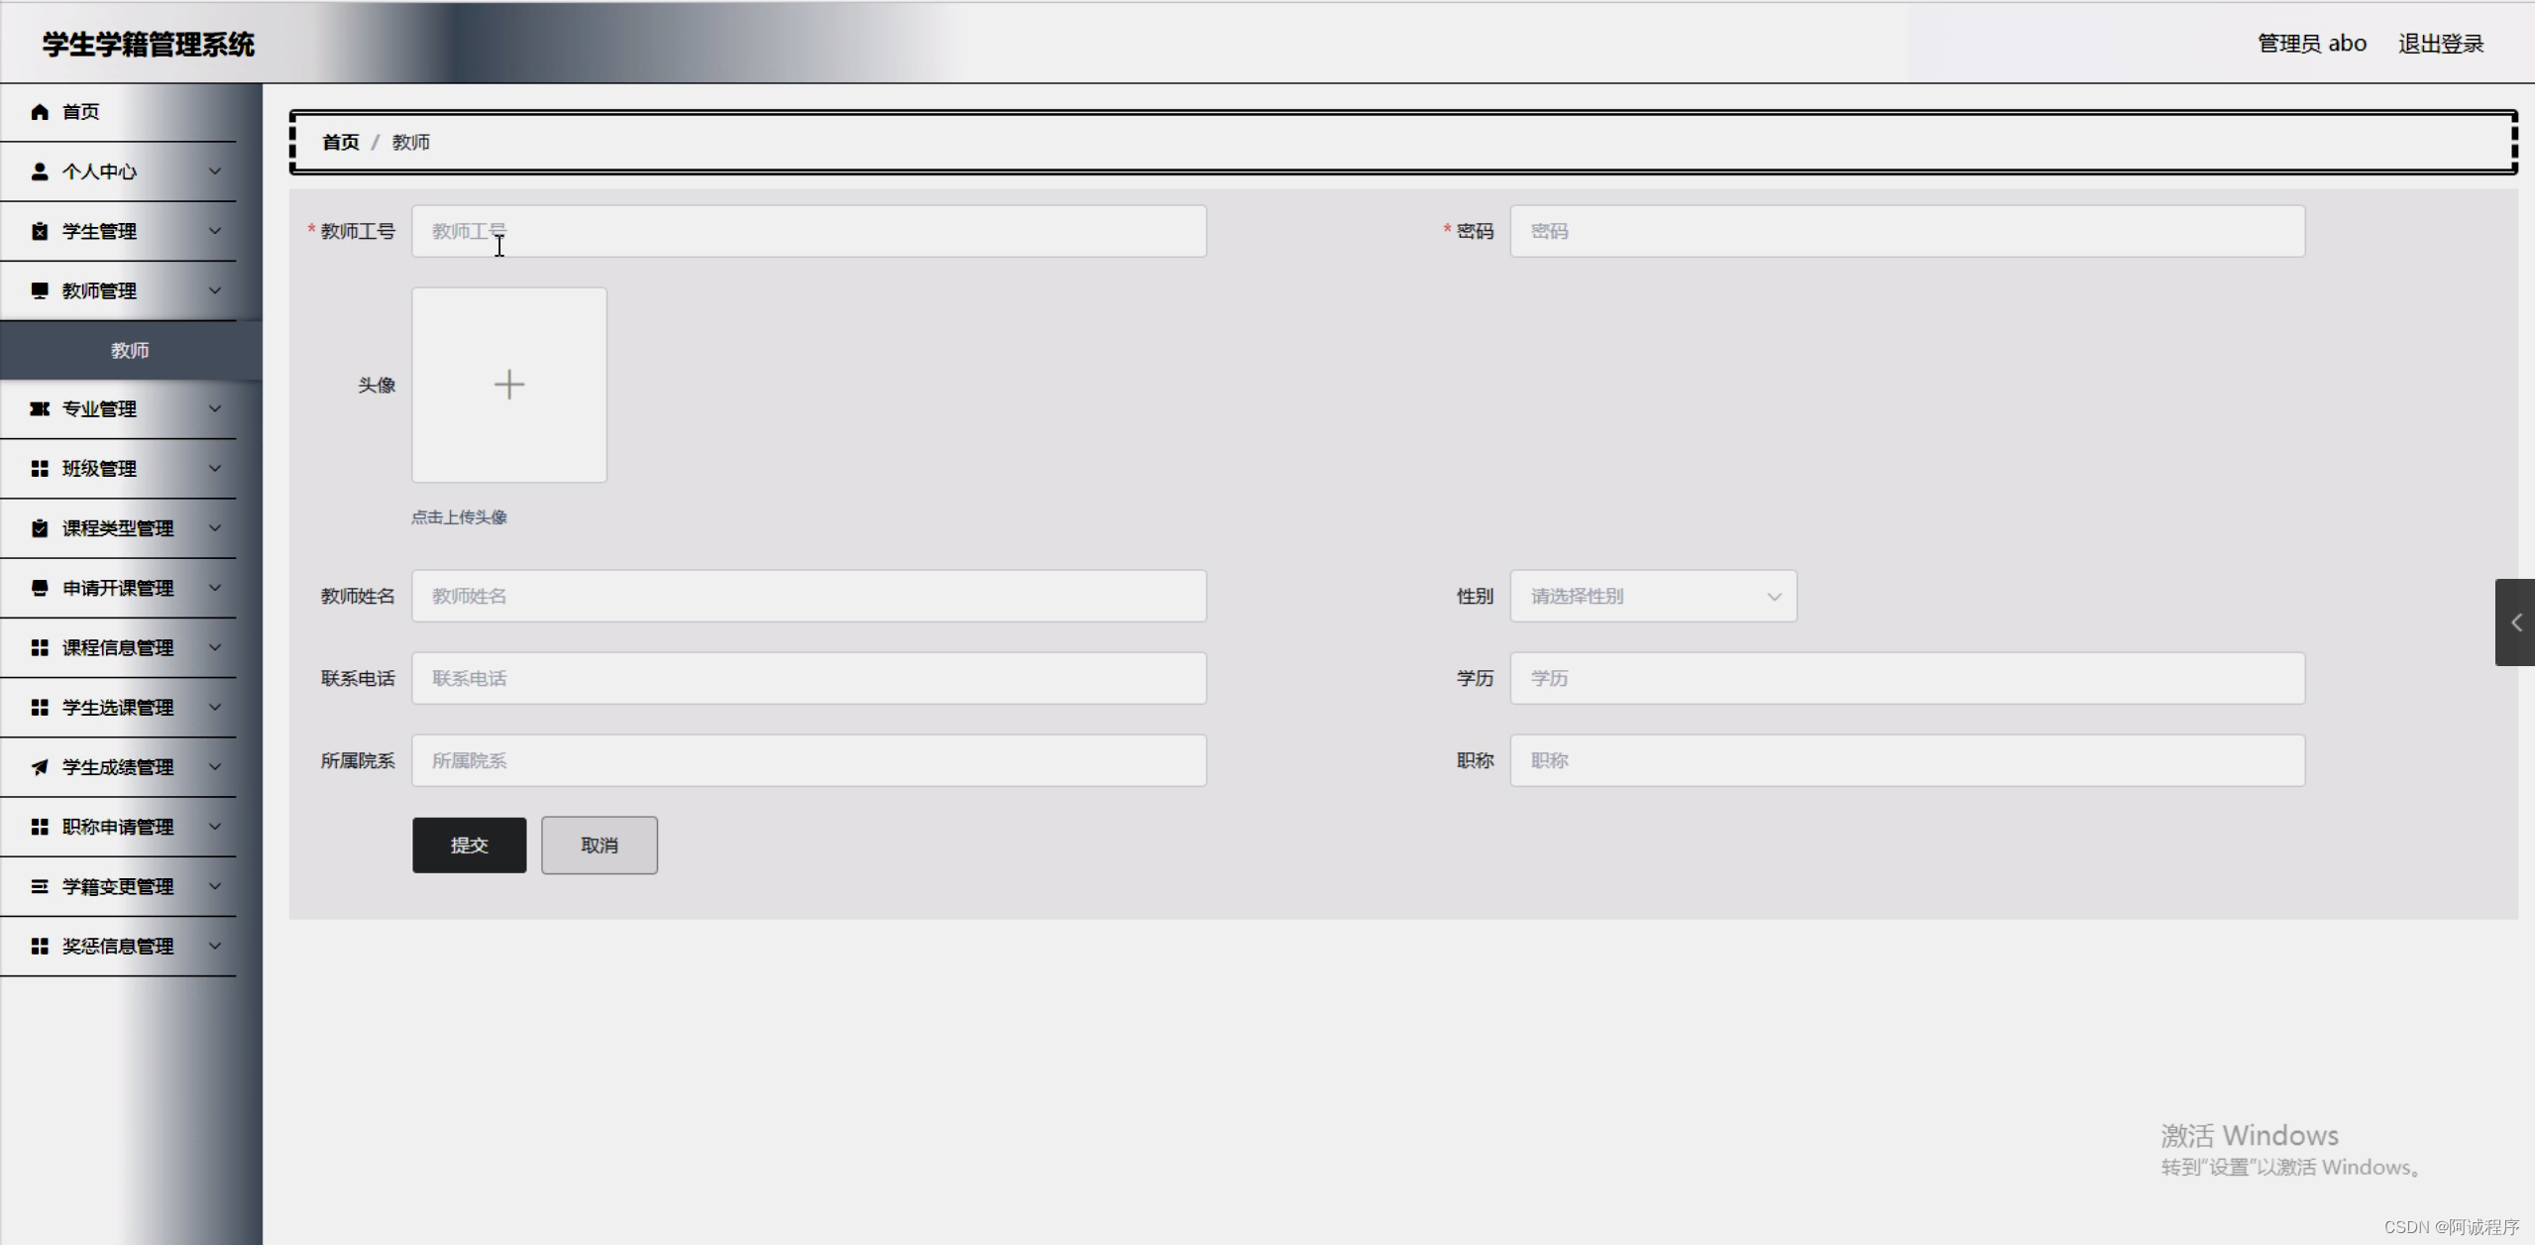Image resolution: width=2535 pixels, height=1245 pixels.
Task: Click the person icon for 个人中心
Action: [x=40, y=171]
